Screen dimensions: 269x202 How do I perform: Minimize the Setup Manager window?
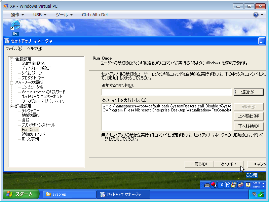(262, 41)
